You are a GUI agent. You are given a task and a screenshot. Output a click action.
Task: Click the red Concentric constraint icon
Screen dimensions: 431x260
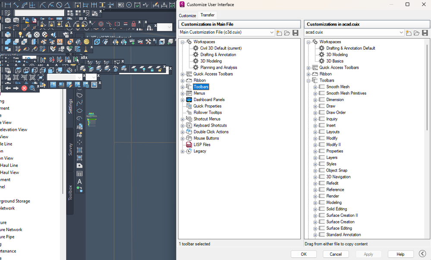tap(101, 24)
